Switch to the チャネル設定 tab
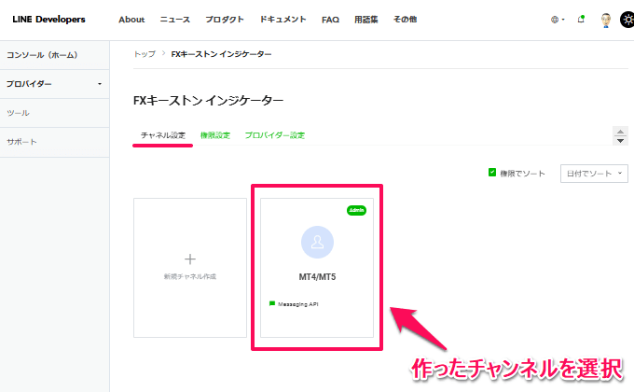634x392 pixels. click(162, 135)
